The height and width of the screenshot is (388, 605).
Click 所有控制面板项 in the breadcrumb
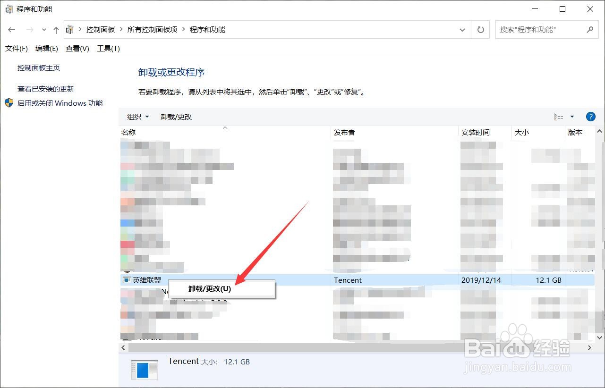152,30
